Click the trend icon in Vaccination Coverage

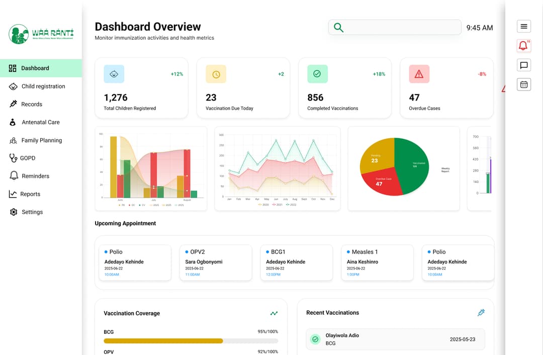(x=274, y=313)
